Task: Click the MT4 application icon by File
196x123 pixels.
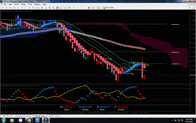Action: point(2,4)
